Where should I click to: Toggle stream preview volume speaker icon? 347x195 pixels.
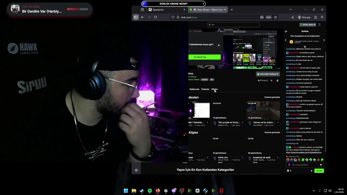(219, 45)
